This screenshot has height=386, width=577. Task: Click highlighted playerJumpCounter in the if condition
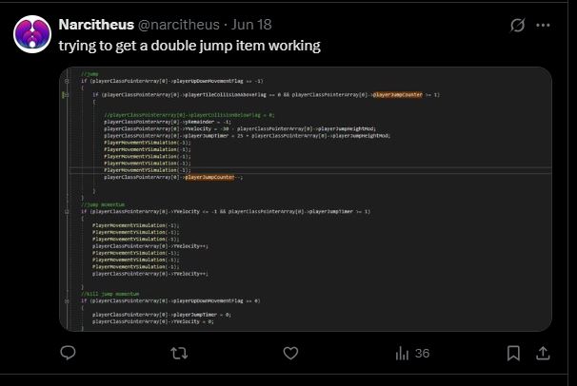(x=398, y=95)
